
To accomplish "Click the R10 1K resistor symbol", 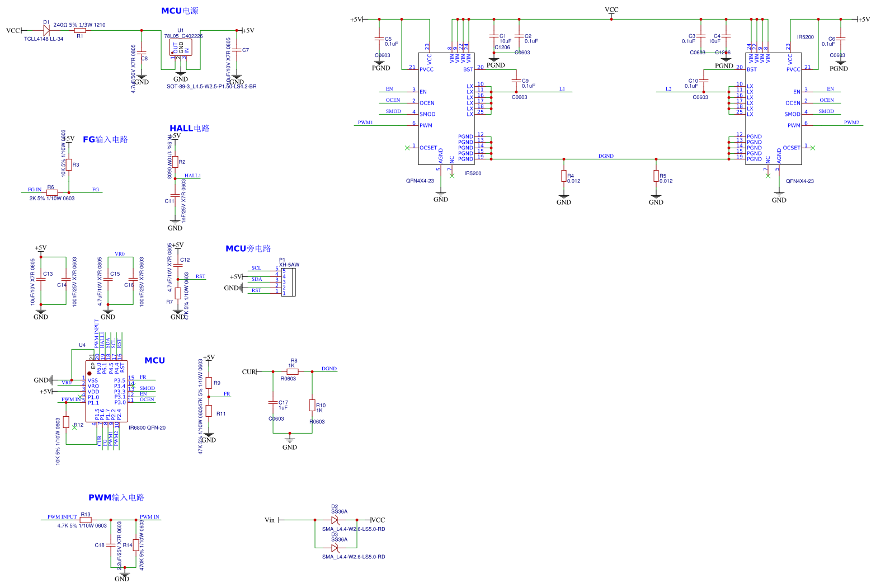I will pos(312,406).
